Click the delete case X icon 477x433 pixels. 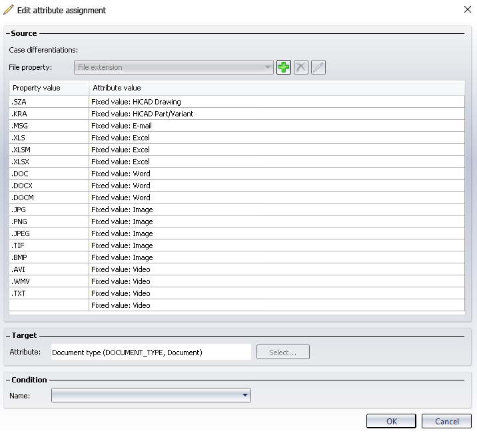[x=301, y=67]
